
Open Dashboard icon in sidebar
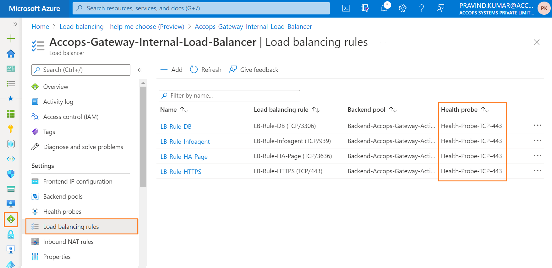(11, 68)
